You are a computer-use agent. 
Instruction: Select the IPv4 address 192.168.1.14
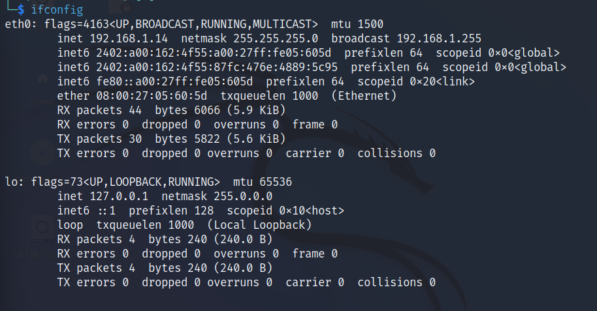(129, 38)
